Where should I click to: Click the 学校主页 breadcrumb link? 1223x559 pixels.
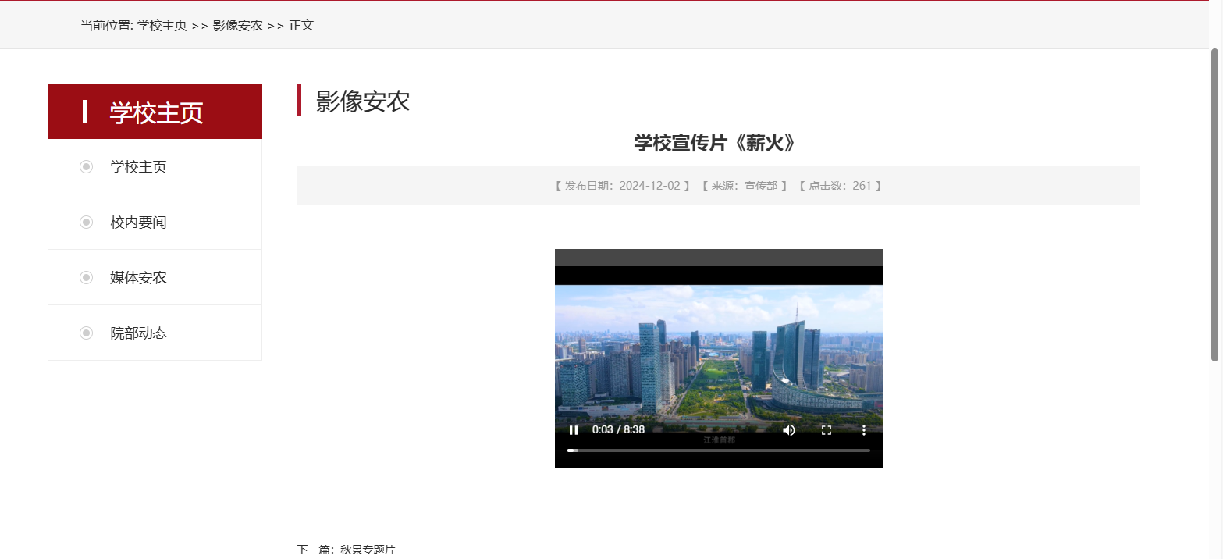[160, 25]
